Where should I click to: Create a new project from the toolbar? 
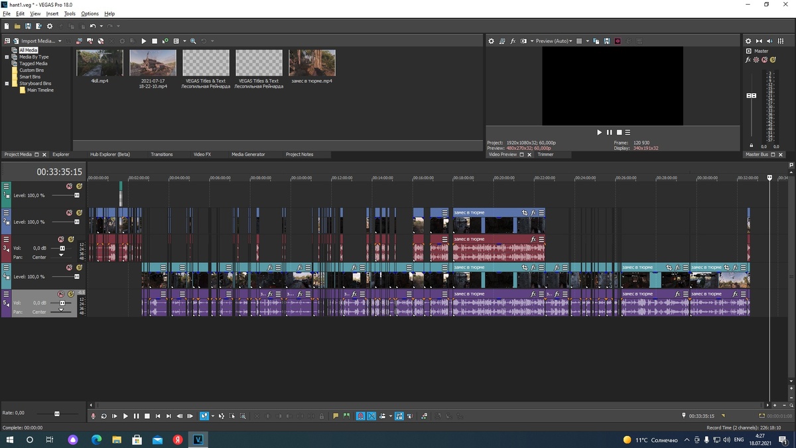7,26
